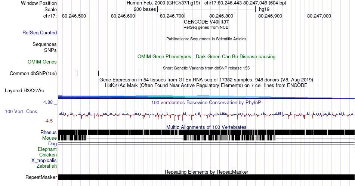The height and width of the screenshot is (186, 355).
Task: Click the RefSeq Curated track label
Action: [x=40, y=32]
